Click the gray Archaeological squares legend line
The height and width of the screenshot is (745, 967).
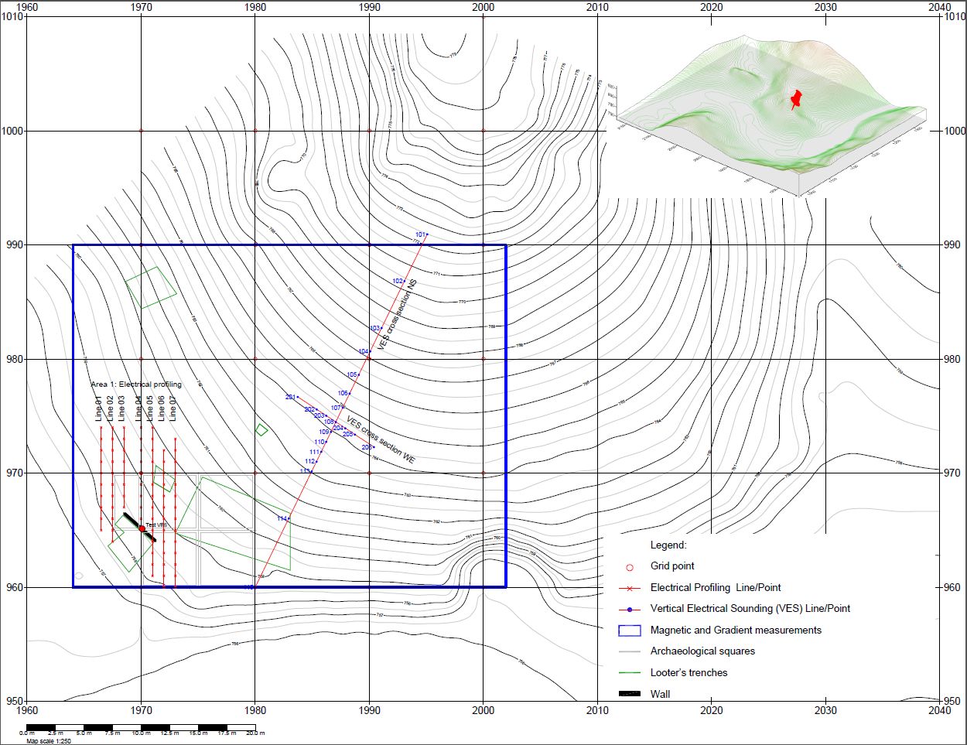[x=630, y=652]
